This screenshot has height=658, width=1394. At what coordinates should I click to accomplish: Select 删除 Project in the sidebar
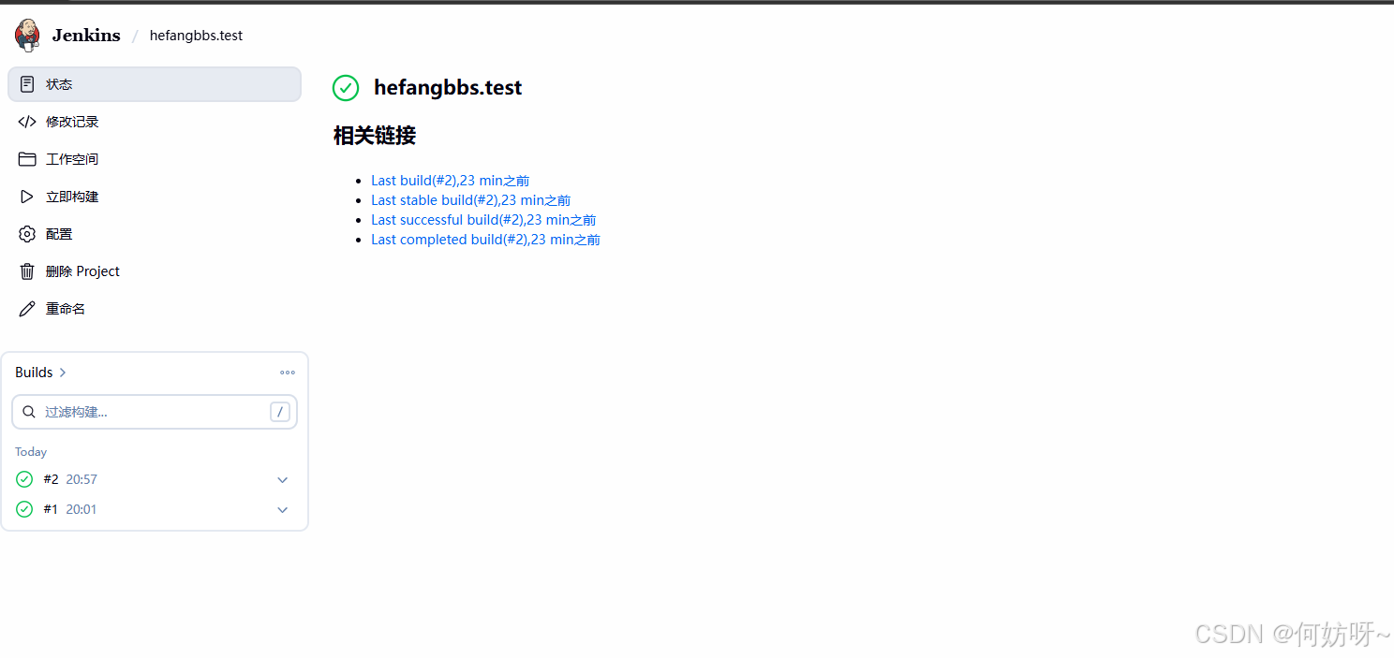click(x=155, y=271)
